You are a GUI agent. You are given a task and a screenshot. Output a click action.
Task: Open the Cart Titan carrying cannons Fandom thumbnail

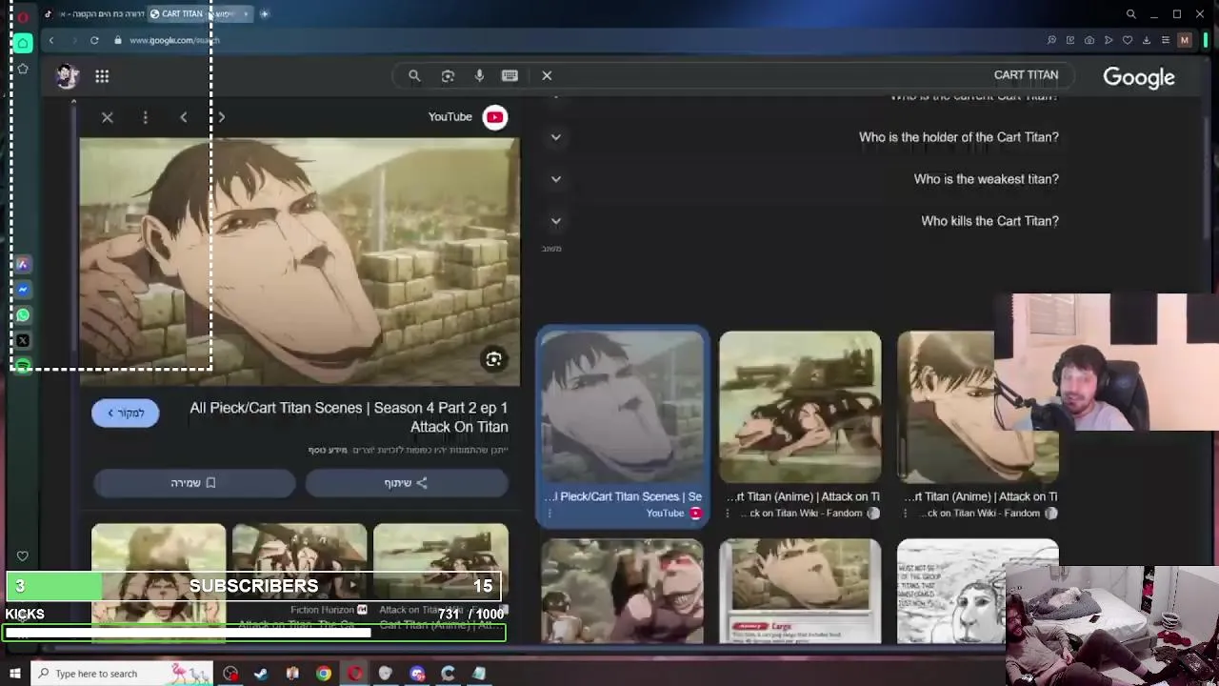pyautogui.click(x=800, y=407)
